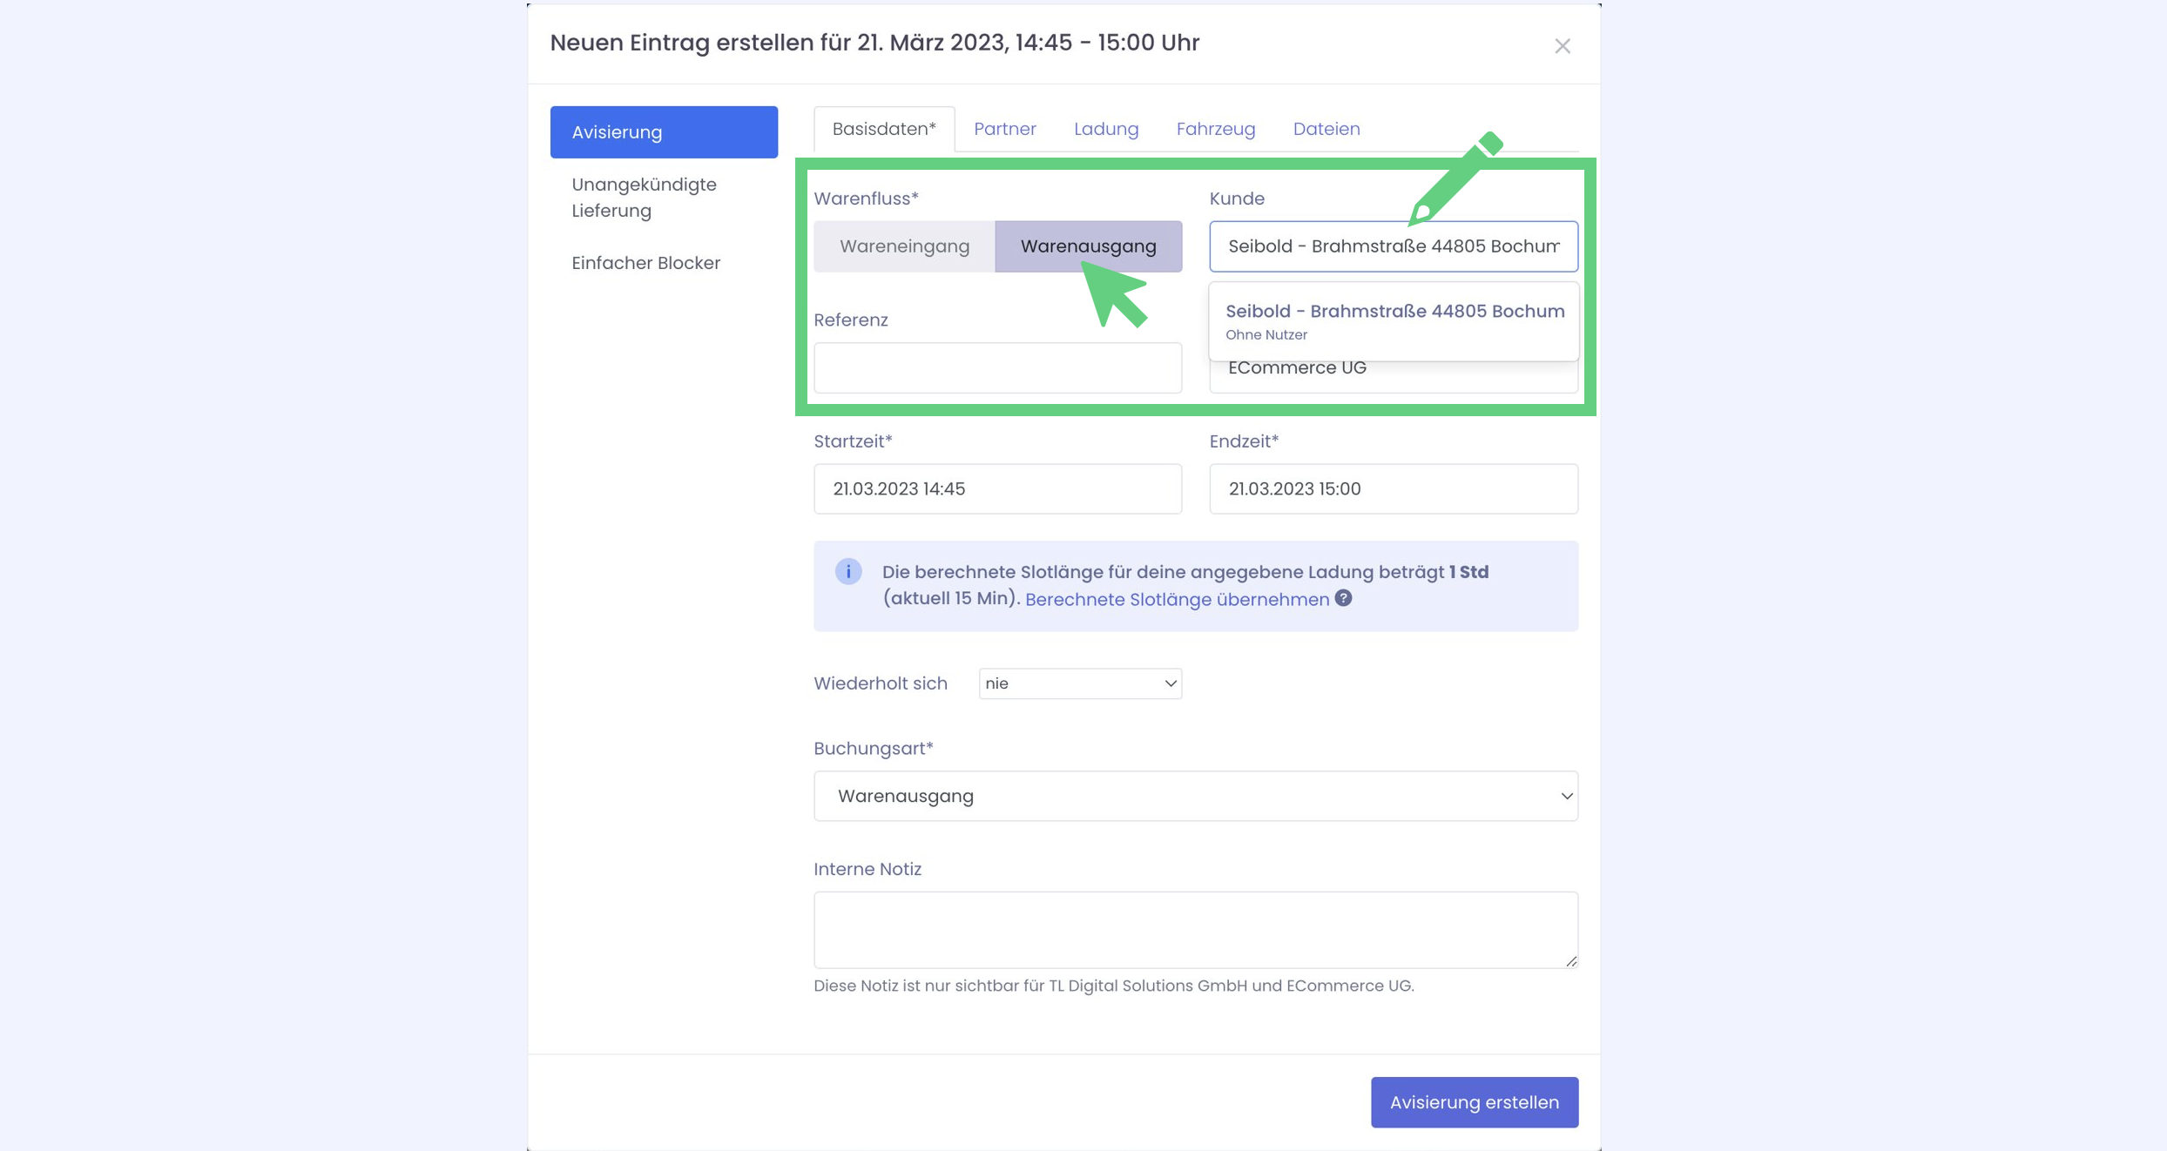The height and width of the screenshot is (1151, 2167).
Task: Expand the Buchungsart dropdown
Action: pyautogui.click(x=1195, y=796)
